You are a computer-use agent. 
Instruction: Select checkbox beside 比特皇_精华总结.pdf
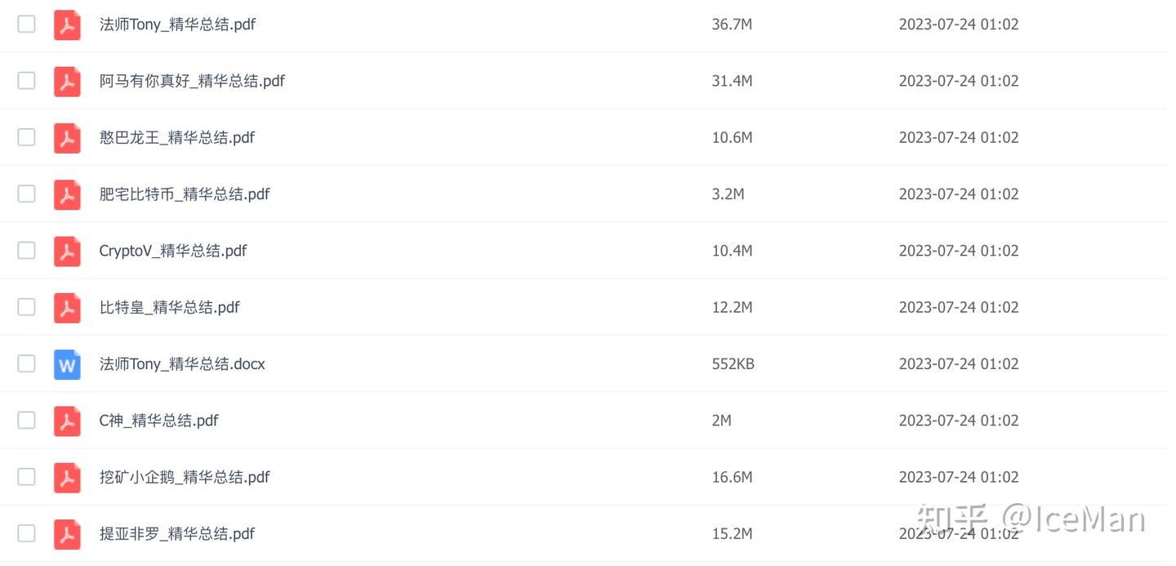pyautogui.click(x=27, y=307)
